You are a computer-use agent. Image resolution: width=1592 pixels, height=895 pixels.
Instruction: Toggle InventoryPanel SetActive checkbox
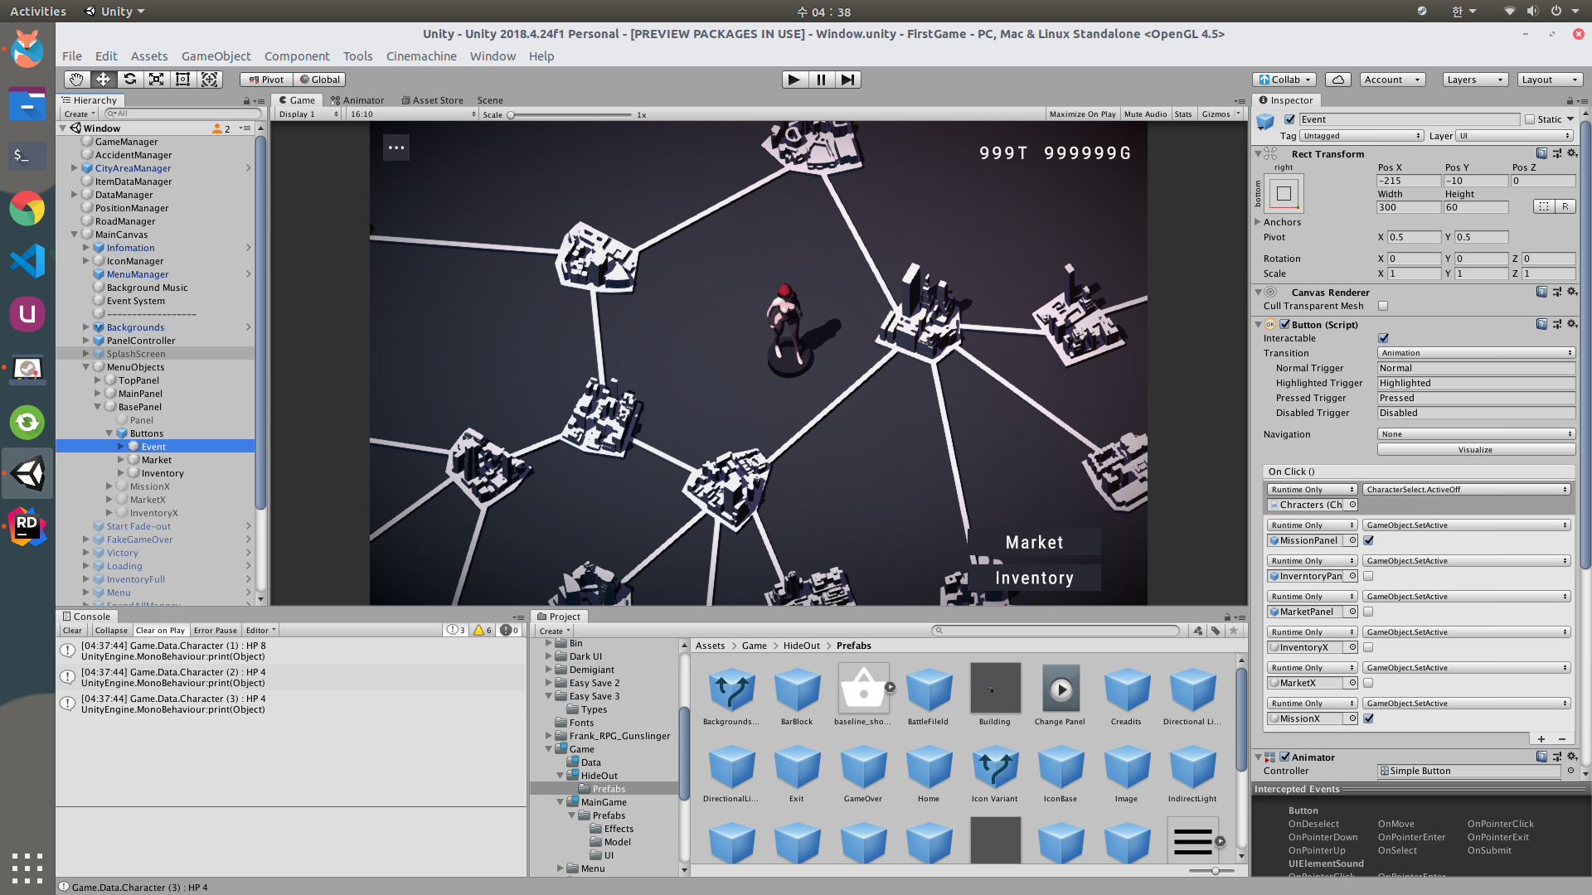point(1369,576)
